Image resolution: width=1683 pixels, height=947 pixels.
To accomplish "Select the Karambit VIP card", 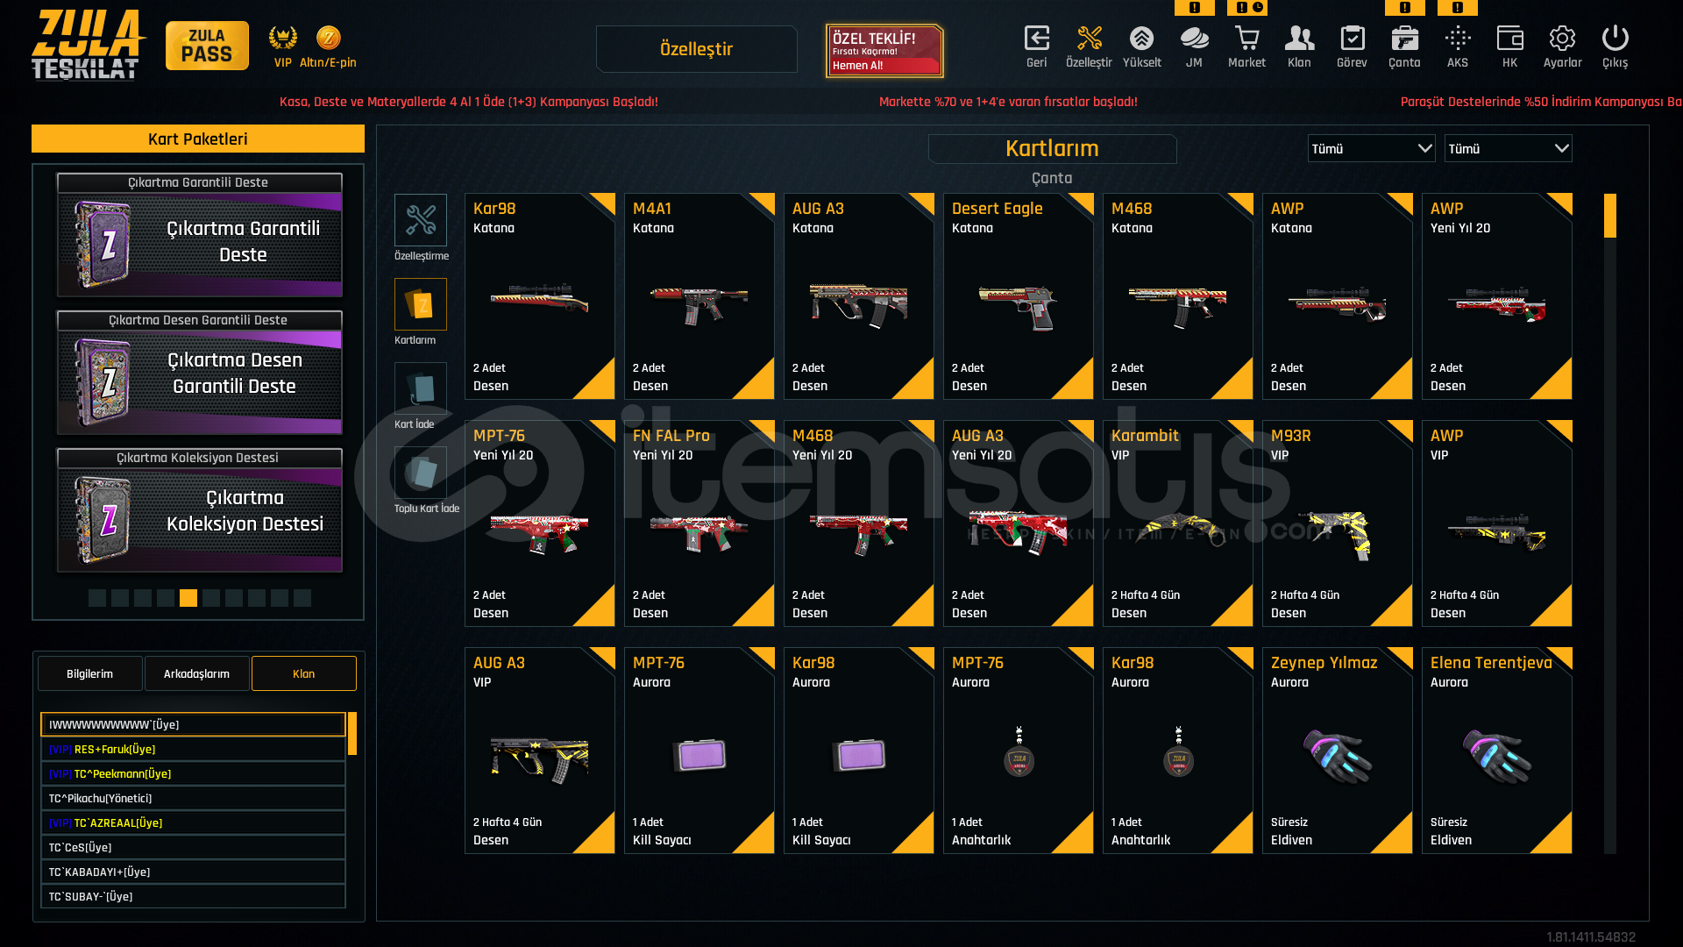I will [1177, 523].
